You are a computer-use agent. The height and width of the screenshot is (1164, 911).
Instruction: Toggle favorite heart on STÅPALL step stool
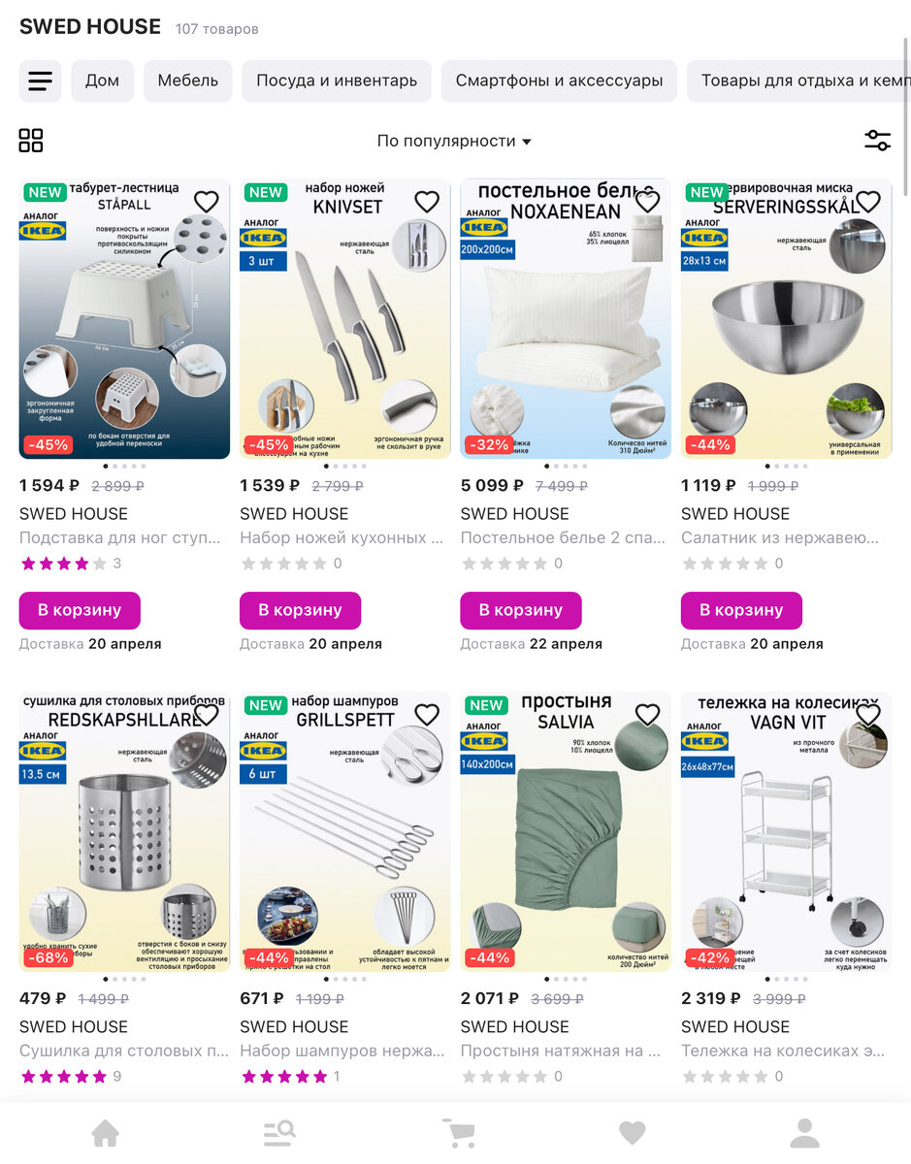coord(207,202)
